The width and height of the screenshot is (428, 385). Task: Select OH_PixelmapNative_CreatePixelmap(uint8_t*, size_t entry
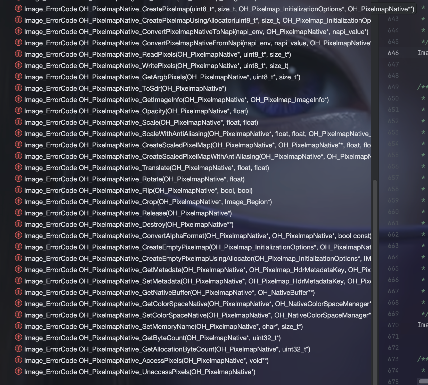coord(219,9)
